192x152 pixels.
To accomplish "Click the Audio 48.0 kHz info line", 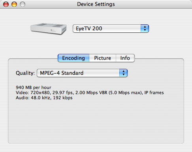I will click(44, 98).
